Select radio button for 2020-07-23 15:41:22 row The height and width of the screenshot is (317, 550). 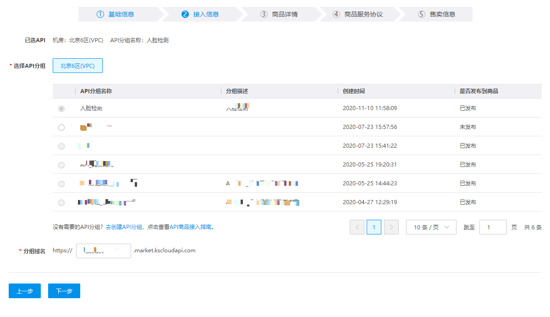click(x=61, y=146)
